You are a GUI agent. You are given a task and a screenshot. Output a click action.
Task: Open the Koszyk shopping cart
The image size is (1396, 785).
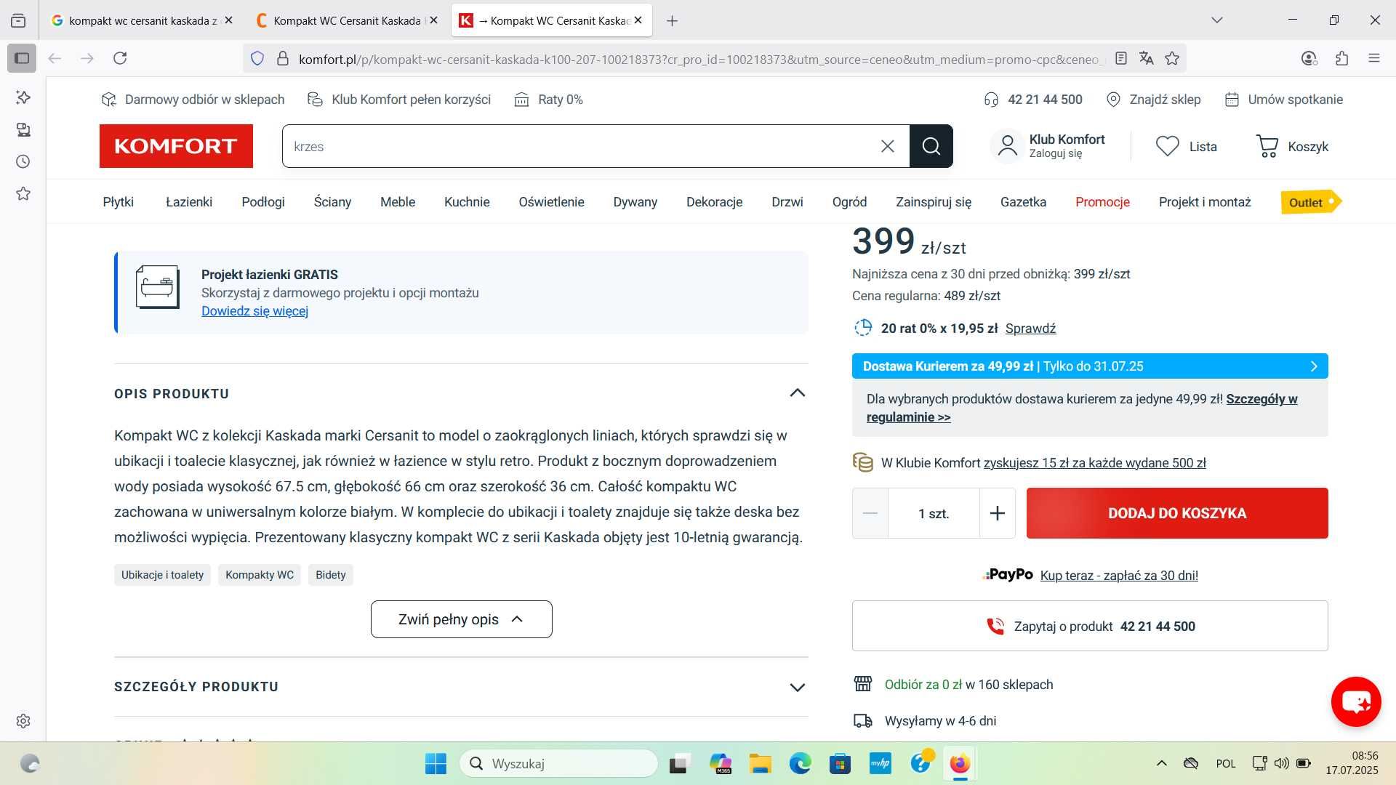(1292, 146)
